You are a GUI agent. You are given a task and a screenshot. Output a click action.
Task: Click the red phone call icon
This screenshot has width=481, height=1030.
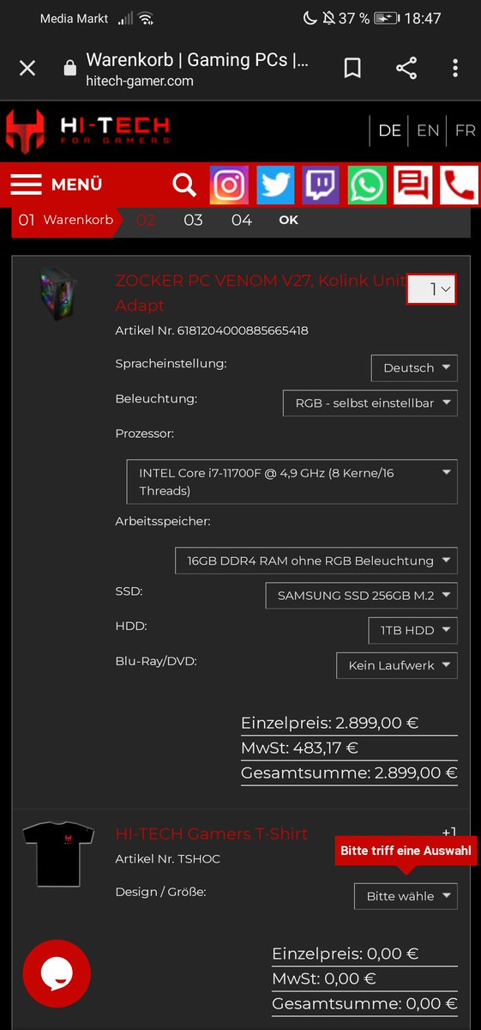459,185
